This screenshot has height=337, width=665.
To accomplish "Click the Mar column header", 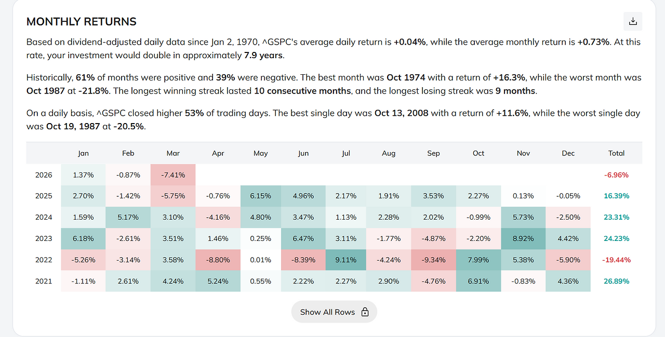I will pyautogui.click(x=173, y=153).
